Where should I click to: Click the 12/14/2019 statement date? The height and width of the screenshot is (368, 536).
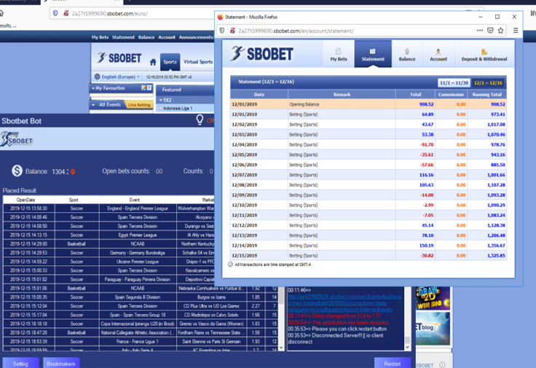coord(244,246)
